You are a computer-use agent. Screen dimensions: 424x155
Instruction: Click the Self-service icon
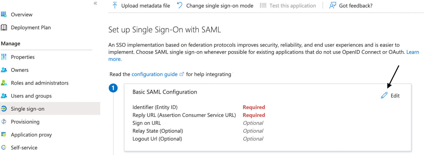(x=4, y=148)
